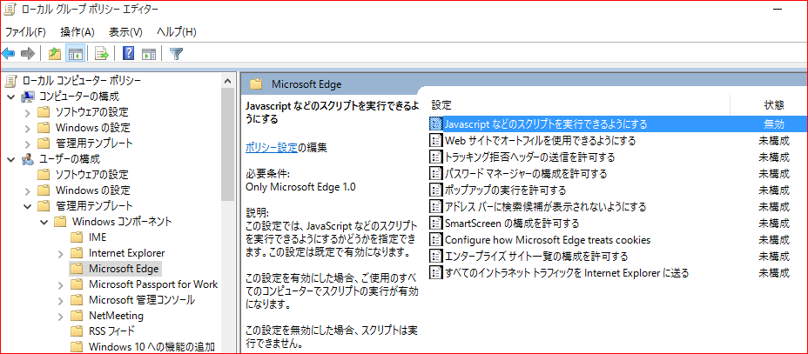Collapse the ユーザーの構成 node
808x354 pixels.
point(11,159)
